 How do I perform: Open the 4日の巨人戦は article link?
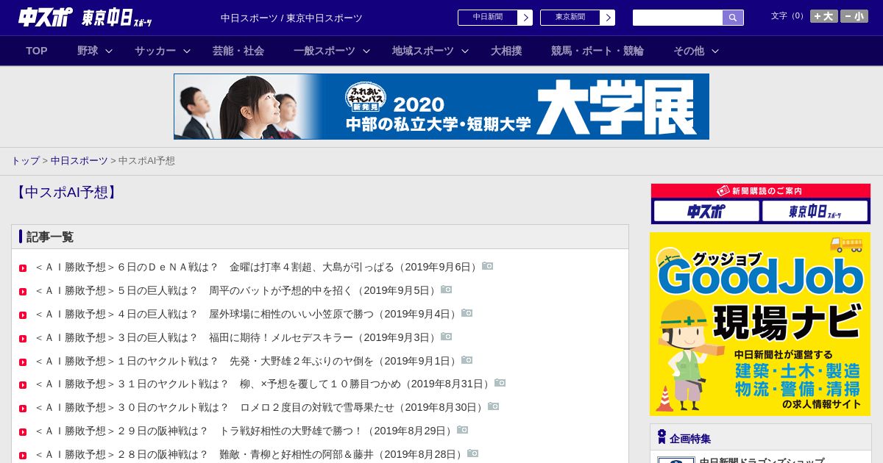(247, 314)
